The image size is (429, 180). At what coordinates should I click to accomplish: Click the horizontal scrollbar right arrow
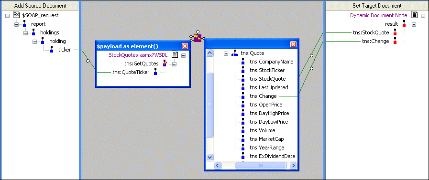coord(293,165)
